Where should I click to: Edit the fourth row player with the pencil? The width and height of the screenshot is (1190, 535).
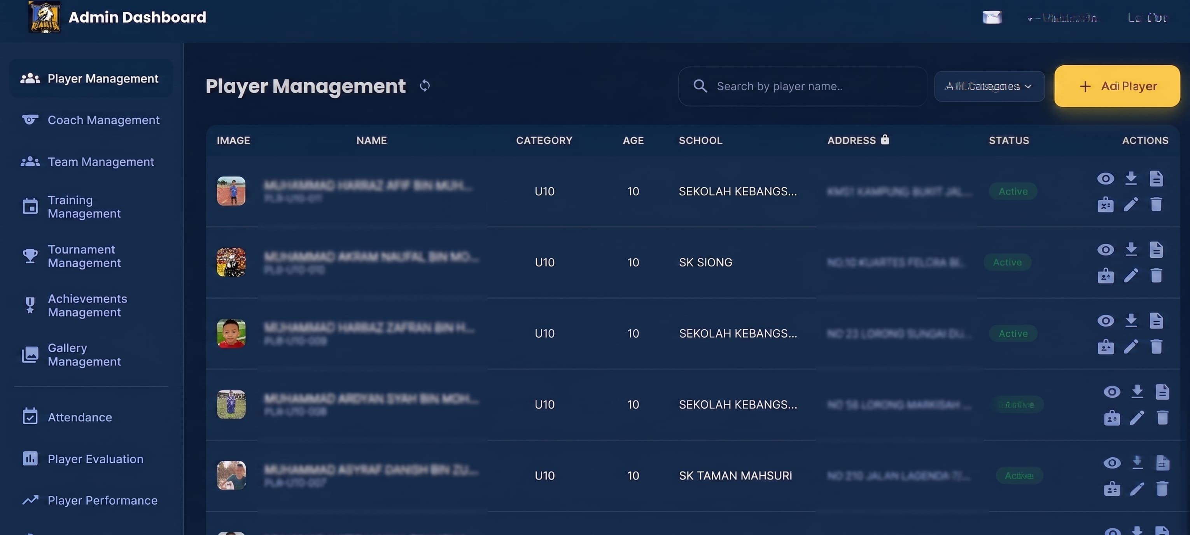pyautogui.click(x=1137, y=418)
